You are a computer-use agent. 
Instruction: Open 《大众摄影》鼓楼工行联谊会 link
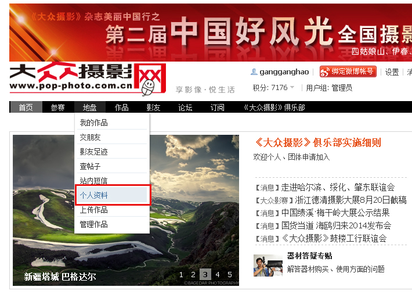tap(334, 238)
